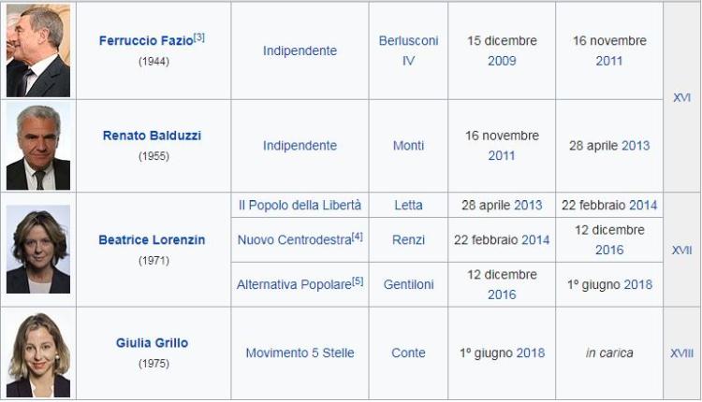Open Renato Balduzzi's portrait photo

(x=38, y=146)
